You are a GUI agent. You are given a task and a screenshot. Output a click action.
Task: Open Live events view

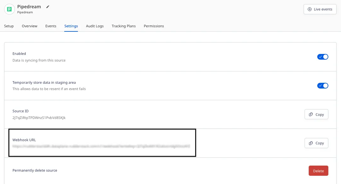(320, 9)
